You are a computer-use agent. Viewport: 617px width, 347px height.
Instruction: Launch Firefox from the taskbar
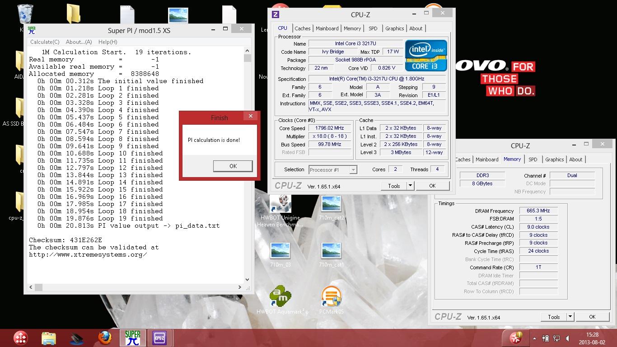[x=105, y=338]
